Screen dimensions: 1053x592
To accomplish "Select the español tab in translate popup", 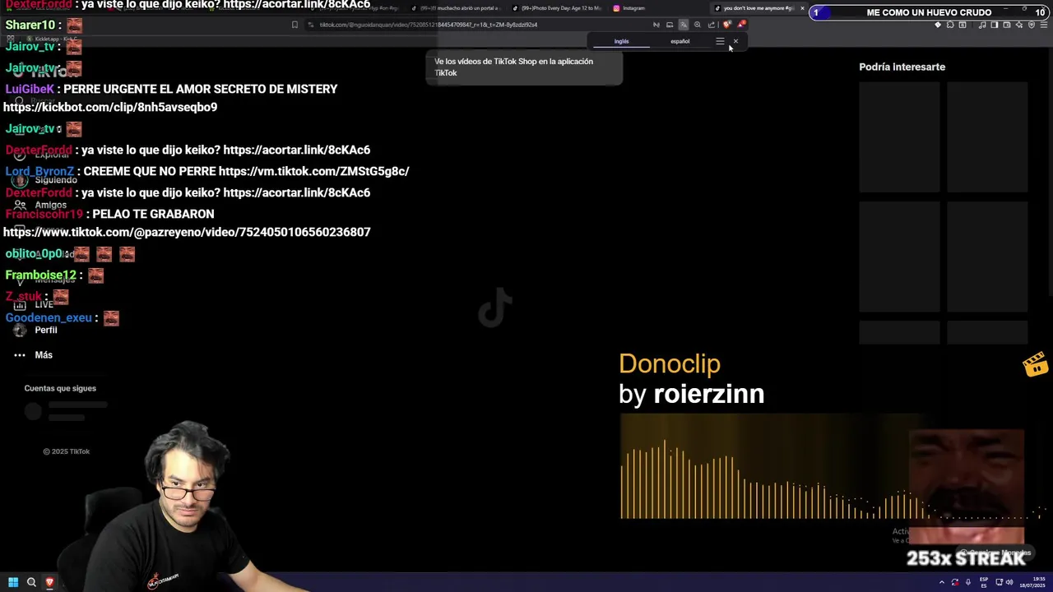I will (x=680, y=41).
